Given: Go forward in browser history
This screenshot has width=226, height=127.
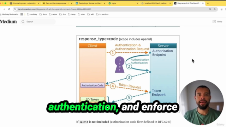Looking at the screenshot, I should (x=4, y=9).
